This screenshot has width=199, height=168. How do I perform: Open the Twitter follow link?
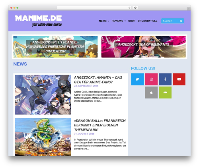pyautogui.click(x=137, y=79)
